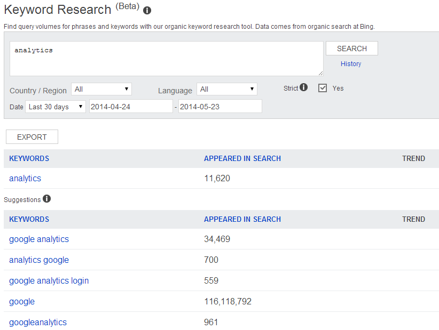Open the Language dropdown
This screenshot has height=330, width=439.
(x=227, y=89)
